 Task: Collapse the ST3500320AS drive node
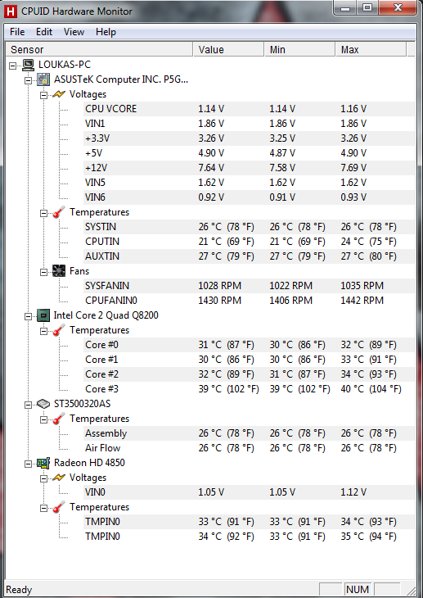pyautogui.click(x=28, y=405)
